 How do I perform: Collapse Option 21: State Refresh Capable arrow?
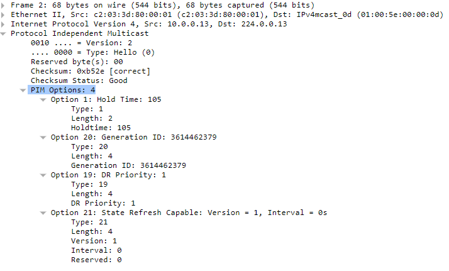pos(43,213)
